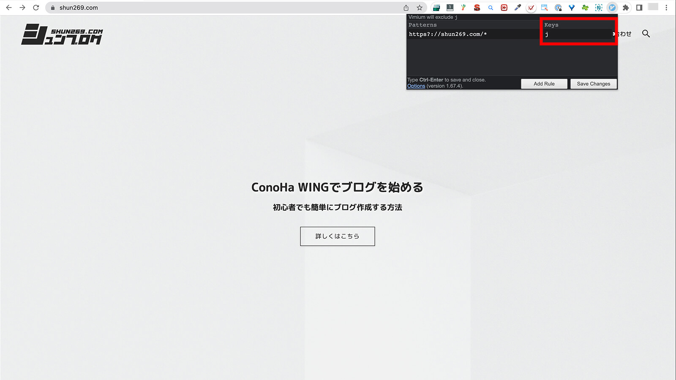676x380 pixels.
Task: Click the browser profile avatar
Action: point(653,7)
